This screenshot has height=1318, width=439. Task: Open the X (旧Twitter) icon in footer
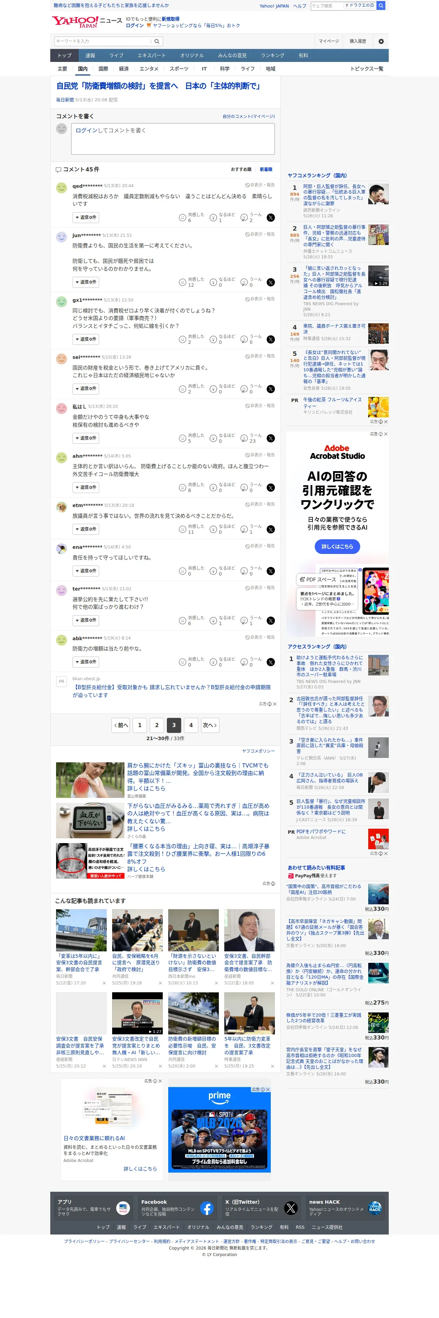[291, 1208]
